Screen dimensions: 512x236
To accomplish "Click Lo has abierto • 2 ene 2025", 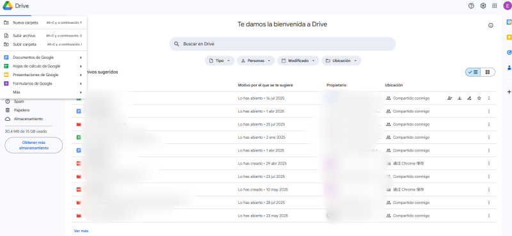I will pyautogui.click(x=262, y=138).
